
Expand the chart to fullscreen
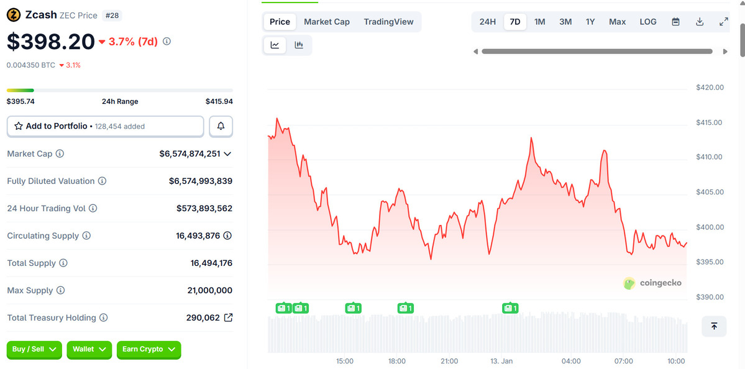pyautogui.click(x=723, y=22)
